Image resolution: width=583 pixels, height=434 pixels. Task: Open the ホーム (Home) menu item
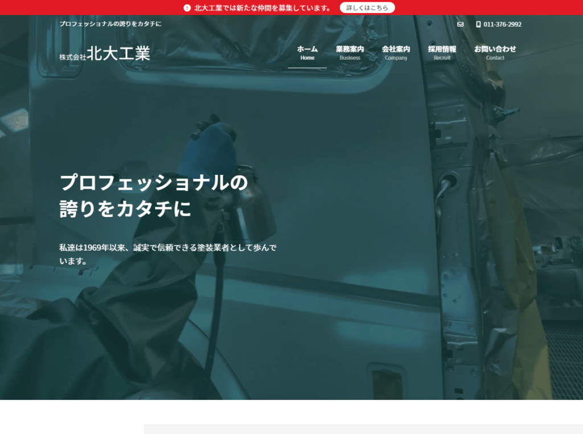[x=307, y=52]
